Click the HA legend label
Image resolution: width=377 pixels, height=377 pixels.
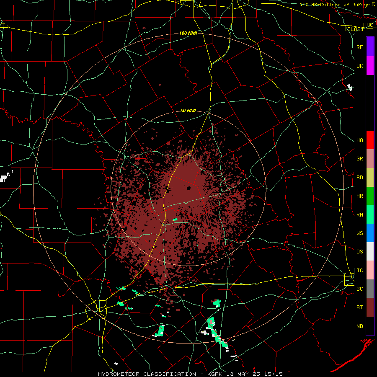click(360, 140)
